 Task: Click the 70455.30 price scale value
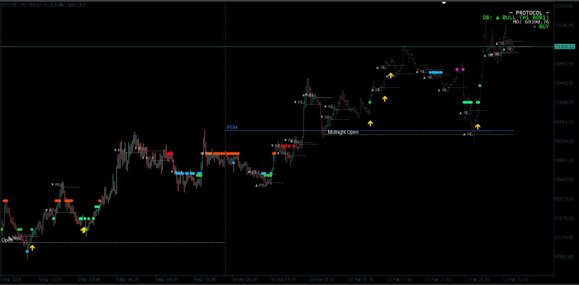tap(565, 83)
